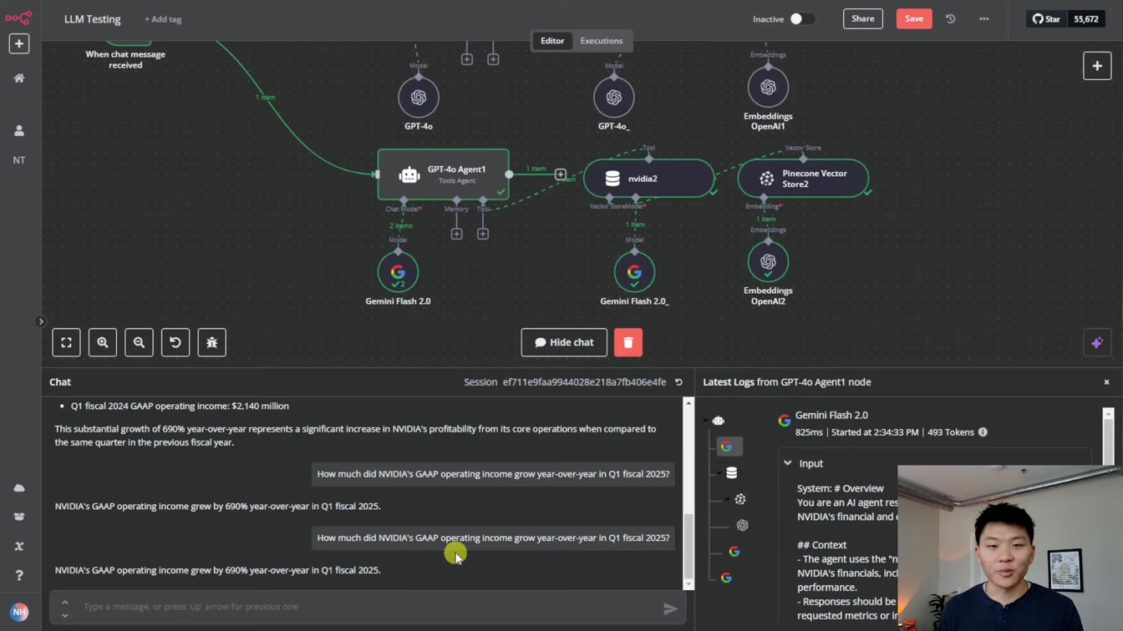Click the NH user avatar

coord(18,612)
